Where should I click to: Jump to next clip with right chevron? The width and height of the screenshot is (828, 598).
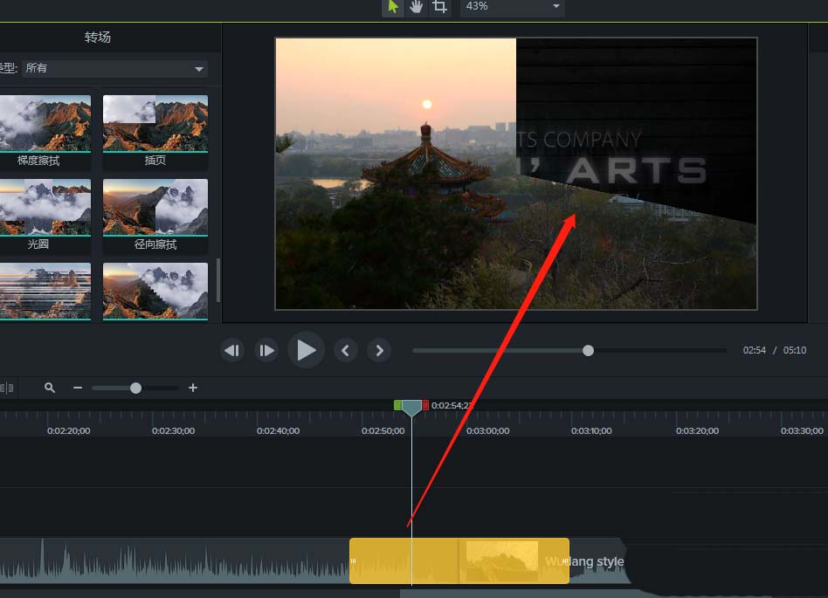tap(378, 351)
